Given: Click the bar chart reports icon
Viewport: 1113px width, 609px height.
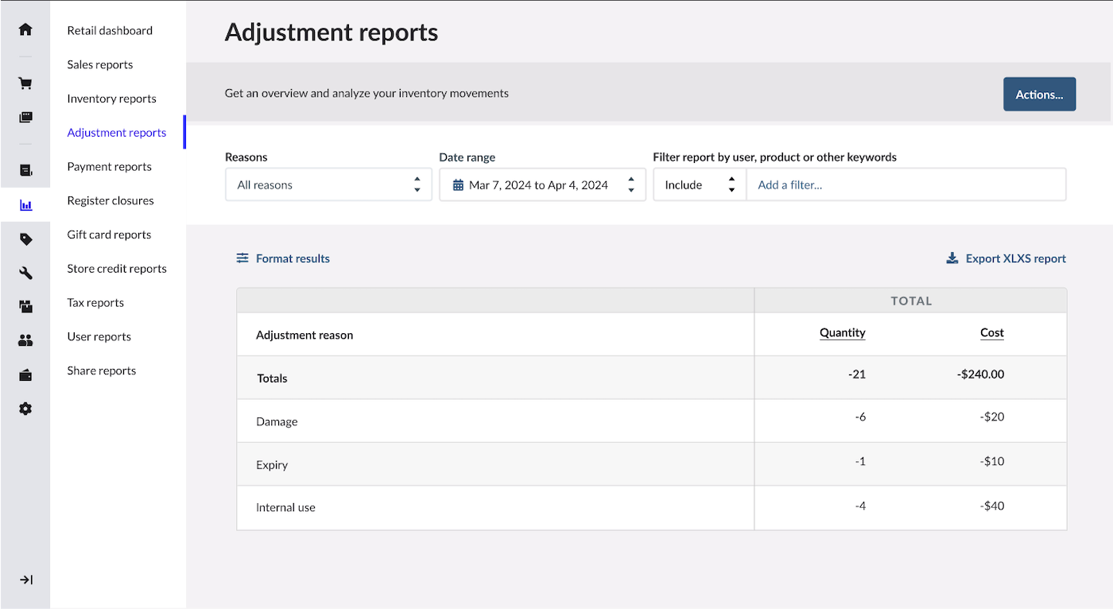Looking at the screenshot, I should (25, 205).
